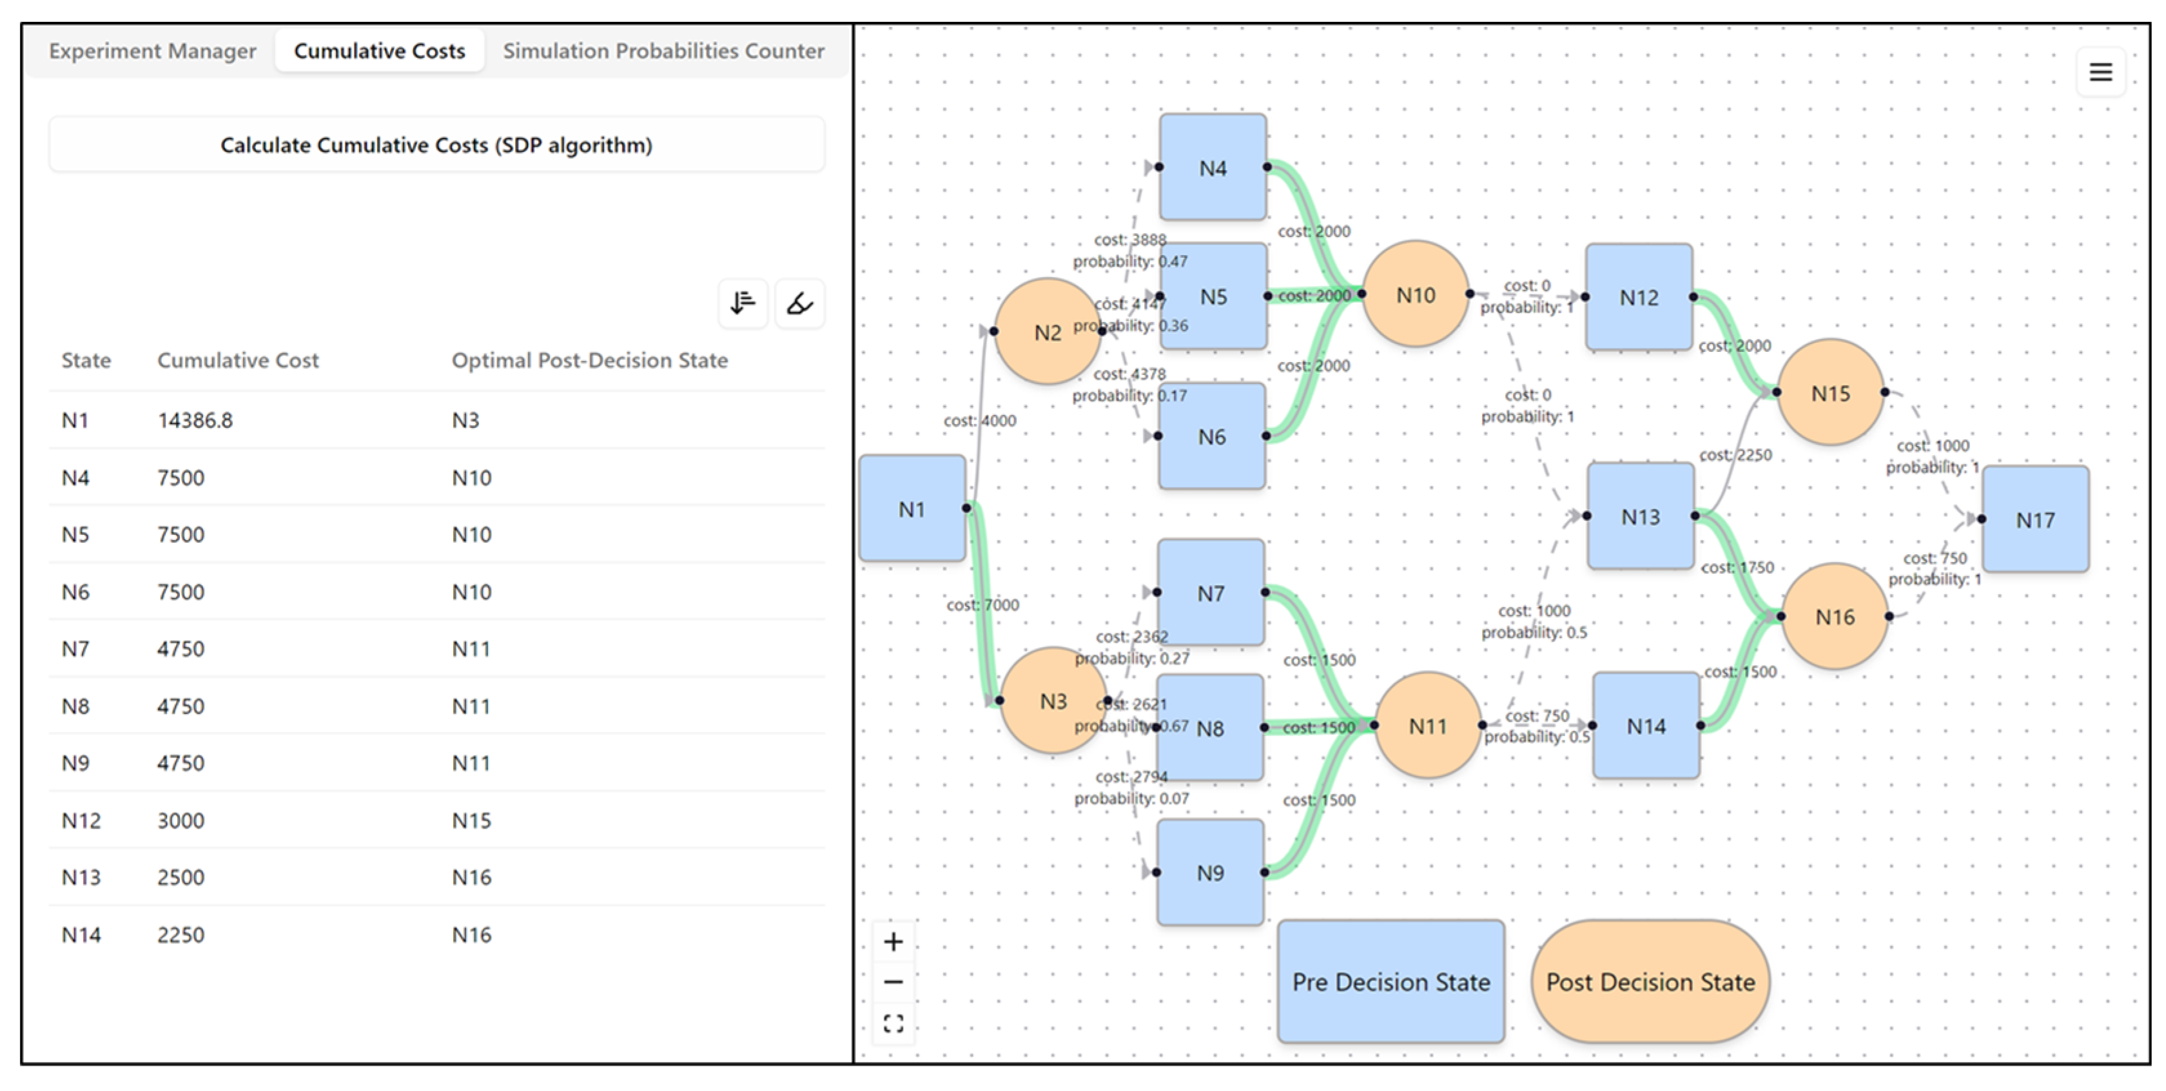Open Simulation Probabilities Counter tab
The image size is (2166, 1091).
tap(663, 52)
